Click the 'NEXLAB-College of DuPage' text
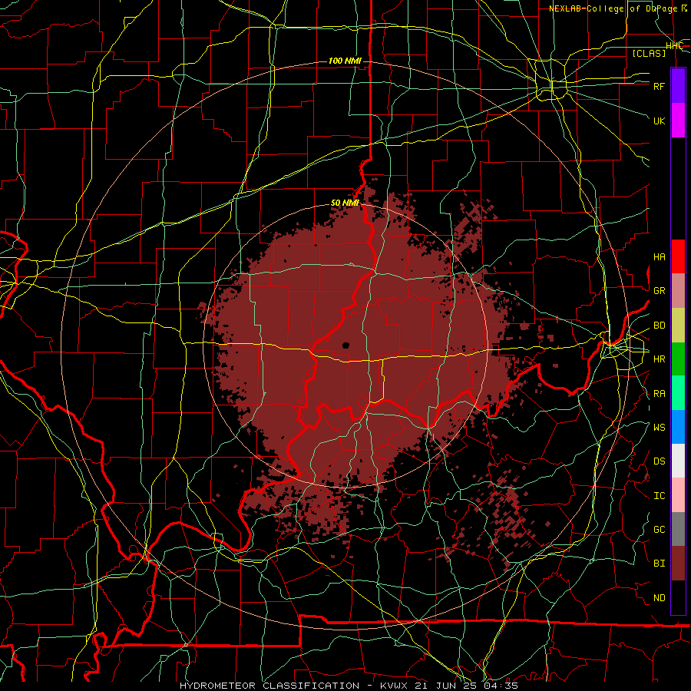This screenshot has width=691, height=691. pyautogui.click(x=613, y=8)
